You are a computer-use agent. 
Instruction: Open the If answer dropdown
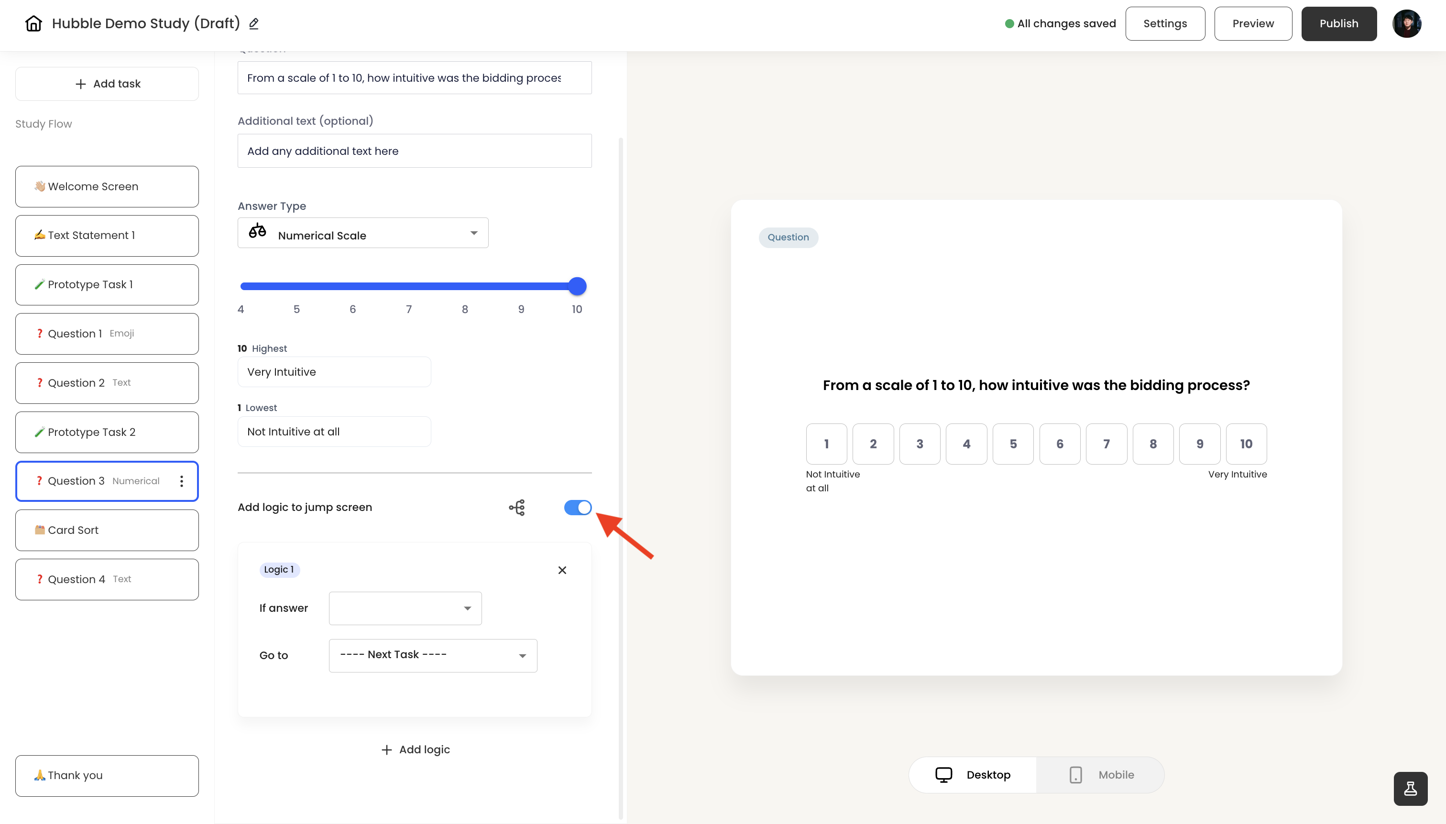click(405, 608)
